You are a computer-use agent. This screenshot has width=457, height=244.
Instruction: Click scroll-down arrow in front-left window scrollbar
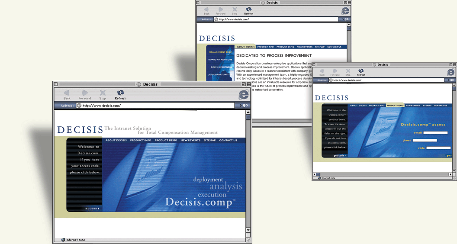[248, 230]
